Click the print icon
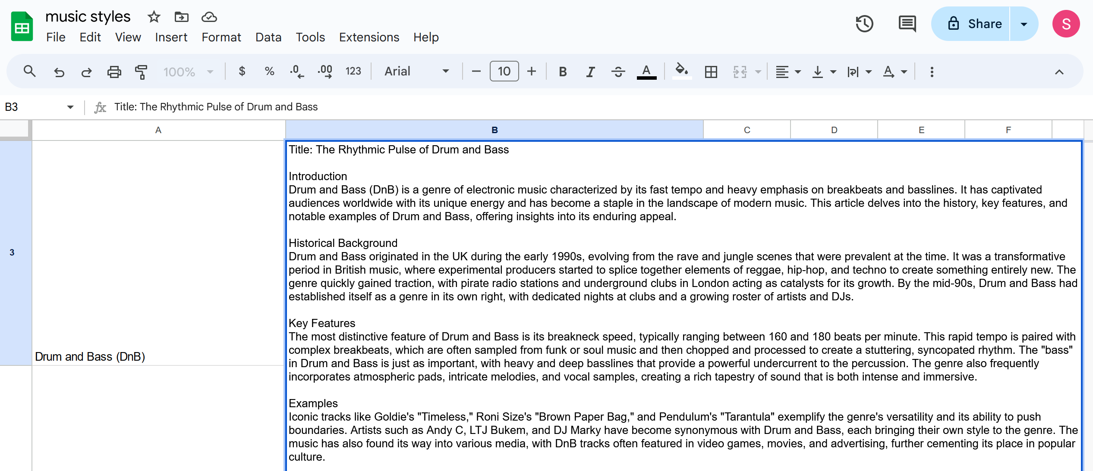1093x471 pixels. (x=114, y=72)
